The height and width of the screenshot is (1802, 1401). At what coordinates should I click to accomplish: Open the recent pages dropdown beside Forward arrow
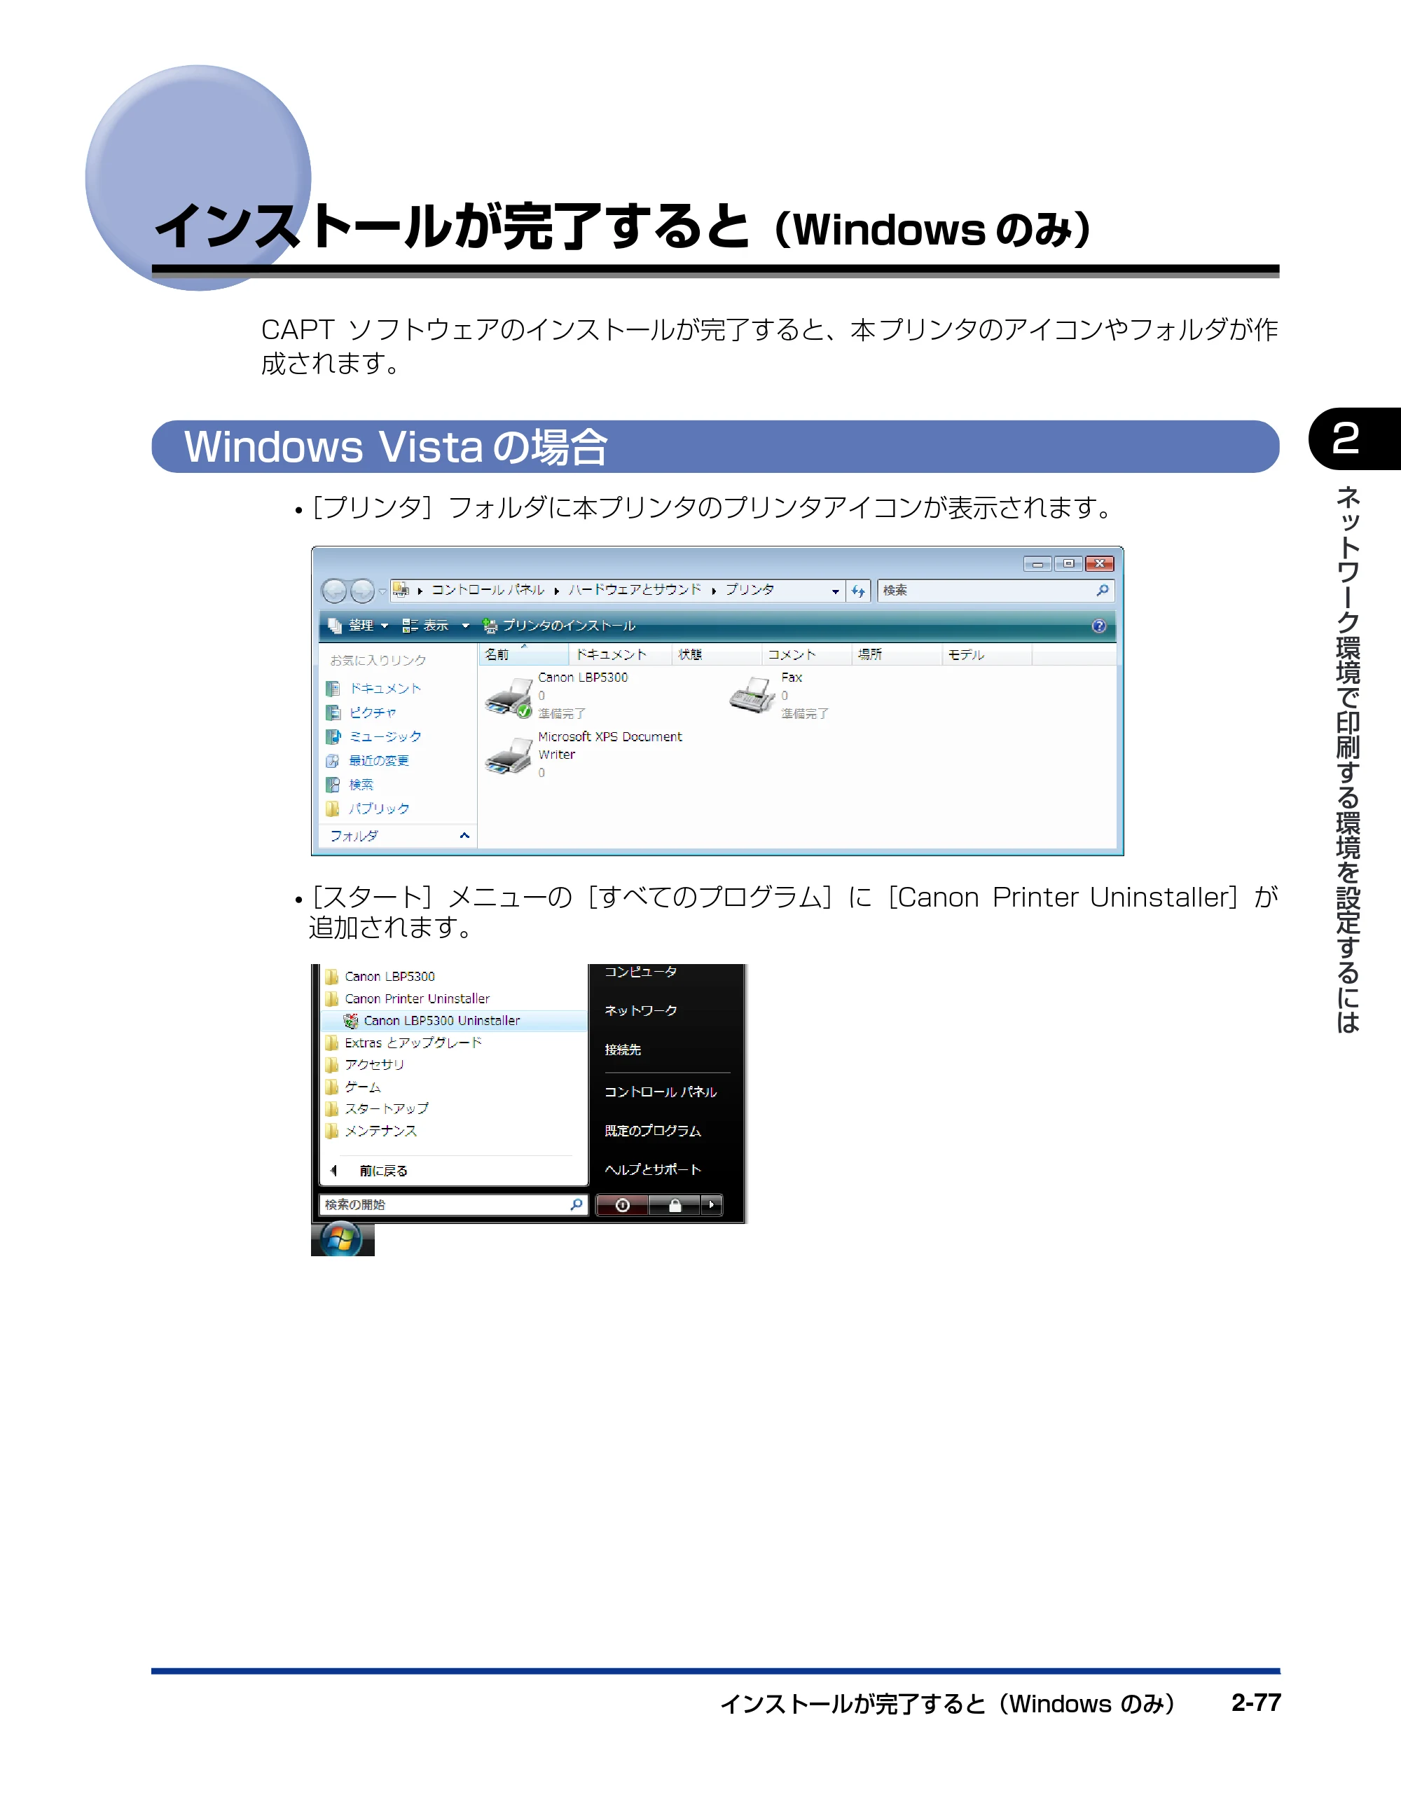coord(382,591)
